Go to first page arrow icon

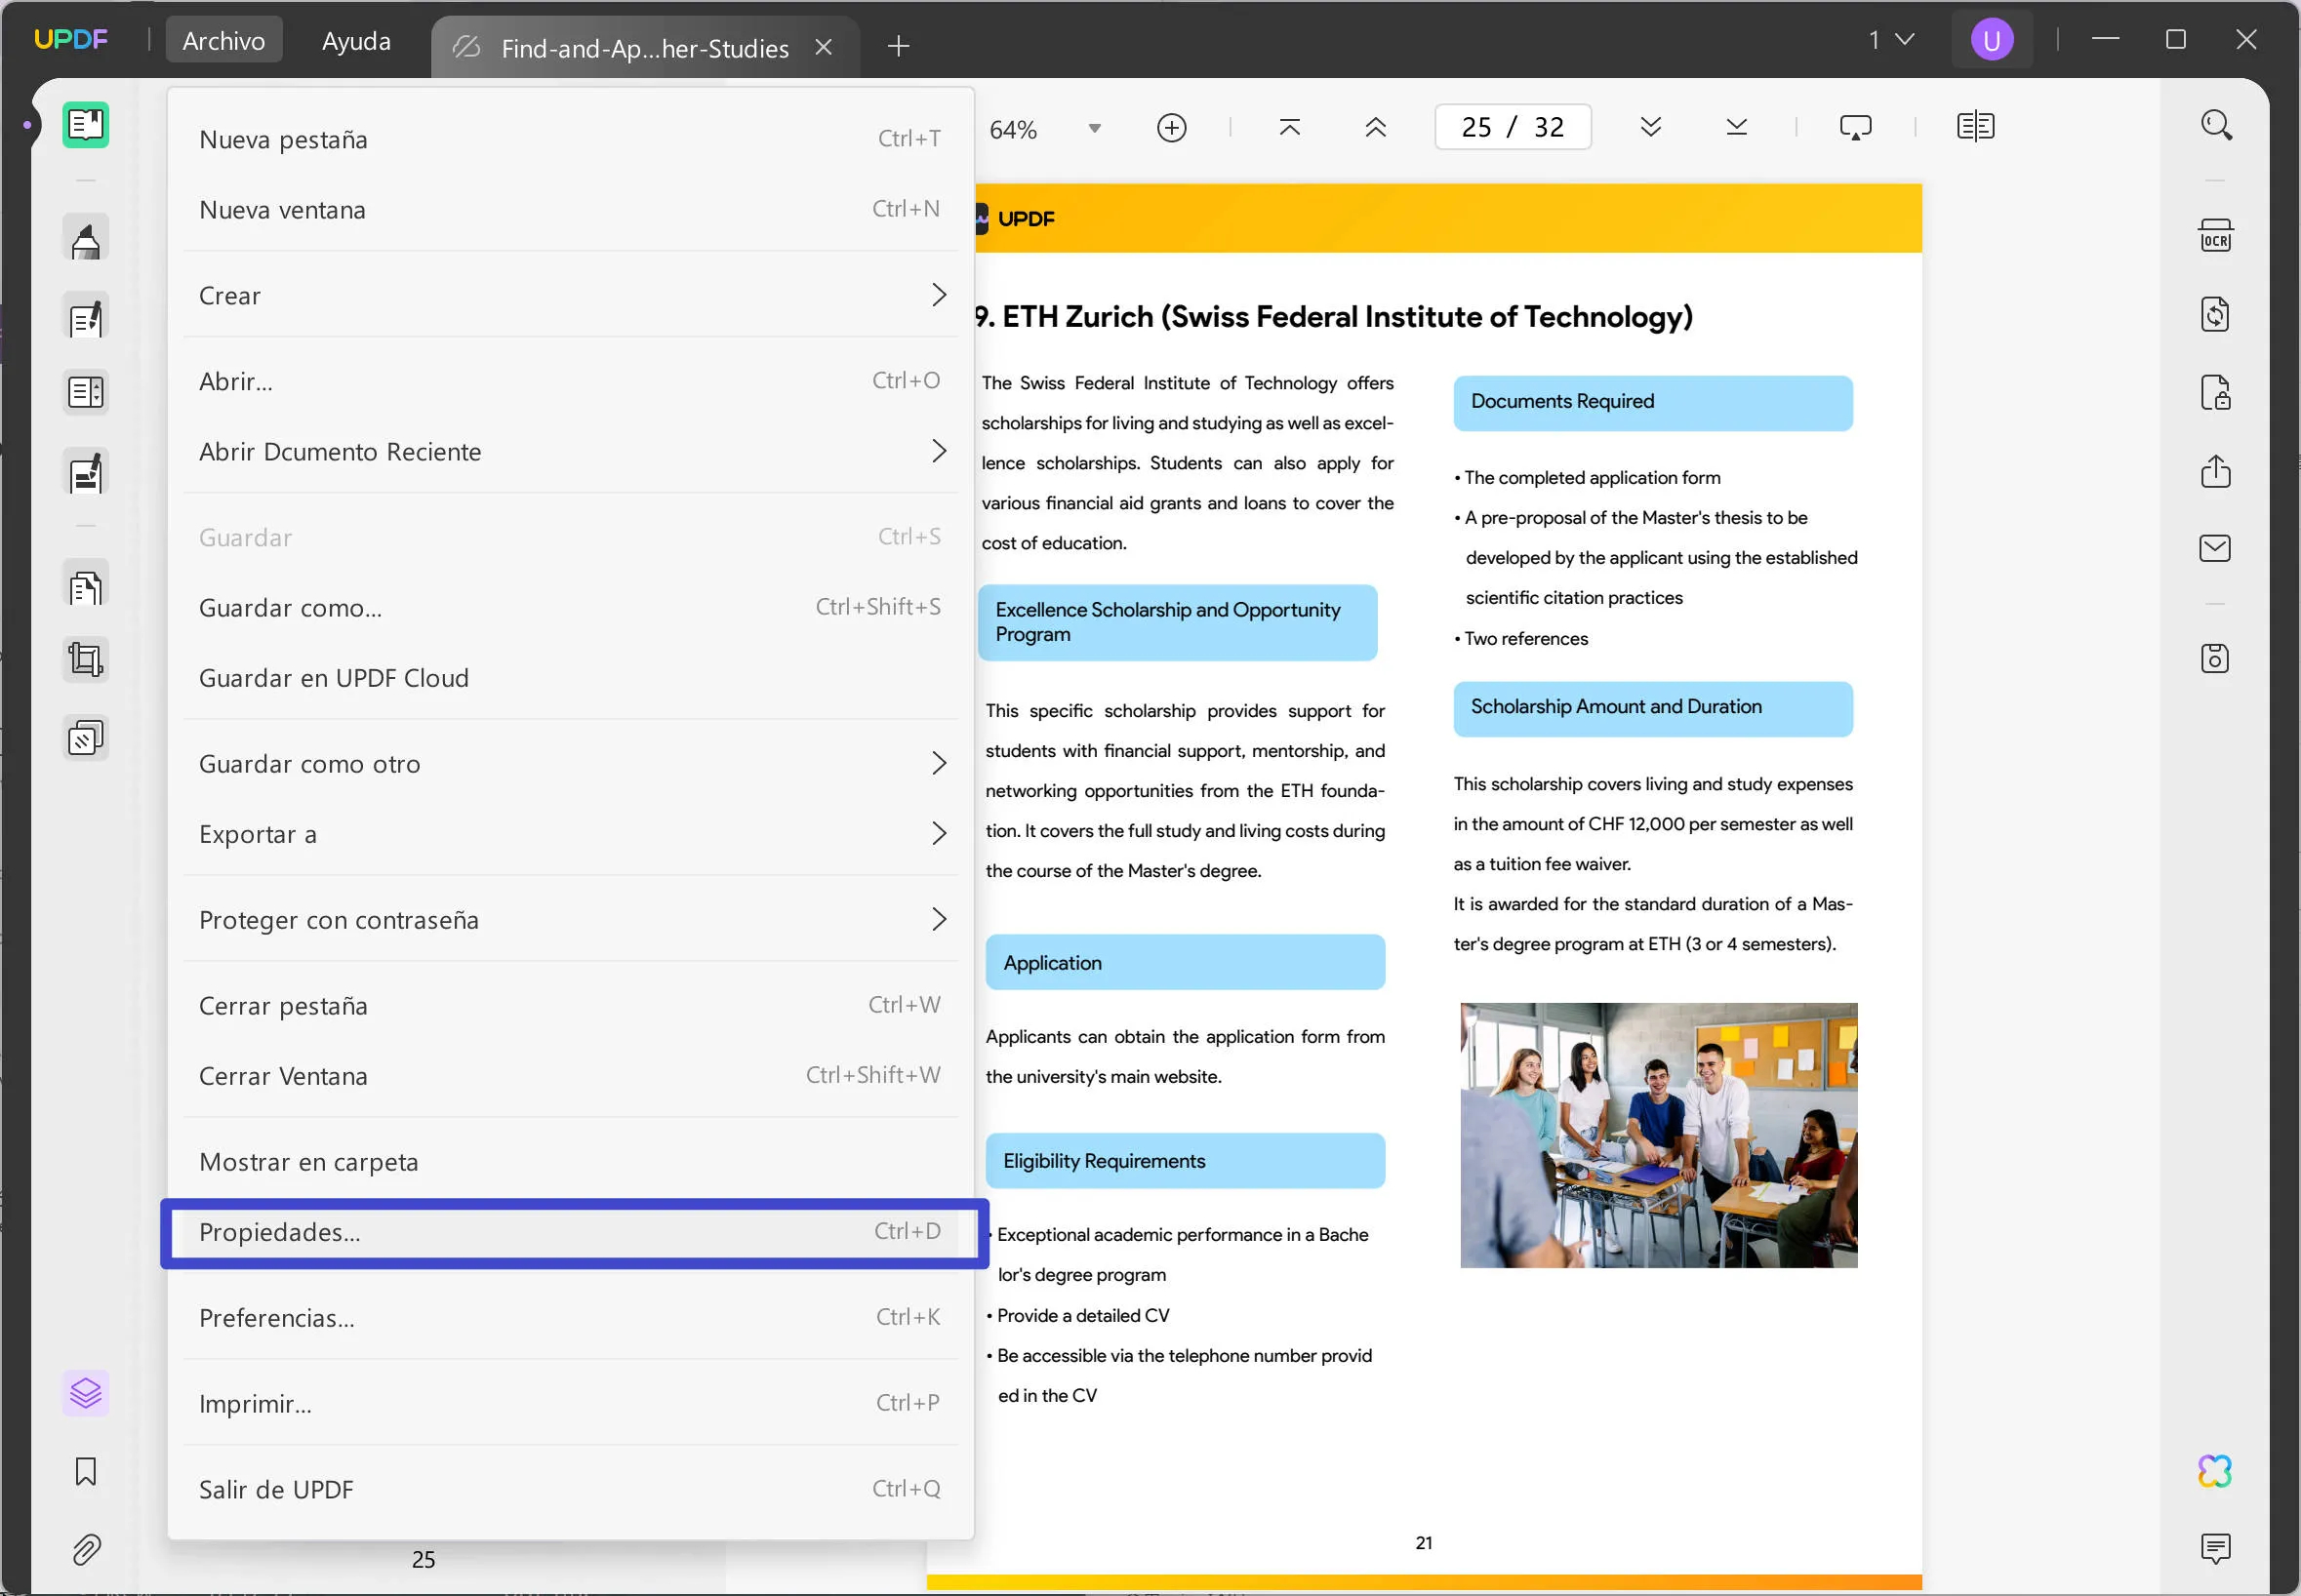click(x=1290, y=127)
